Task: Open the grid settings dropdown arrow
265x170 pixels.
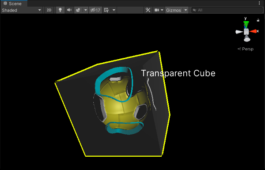Action: [x=114, y=10]
